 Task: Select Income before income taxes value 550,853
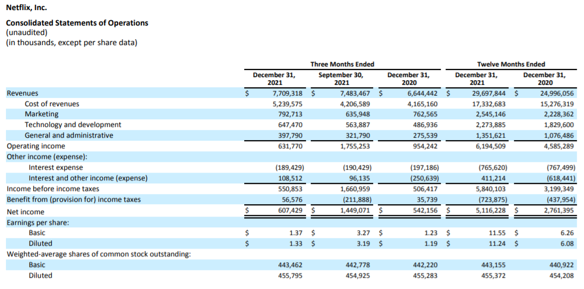coord(291,189)
